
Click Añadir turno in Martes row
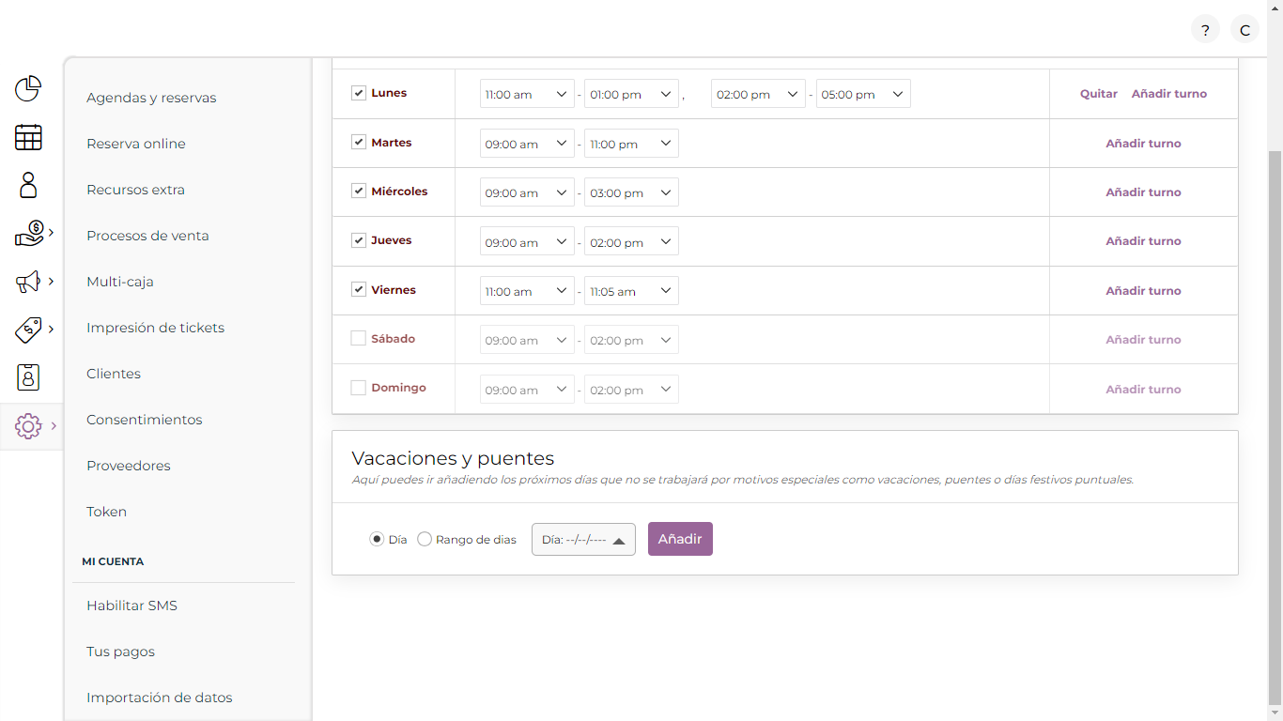point(1143,144)
